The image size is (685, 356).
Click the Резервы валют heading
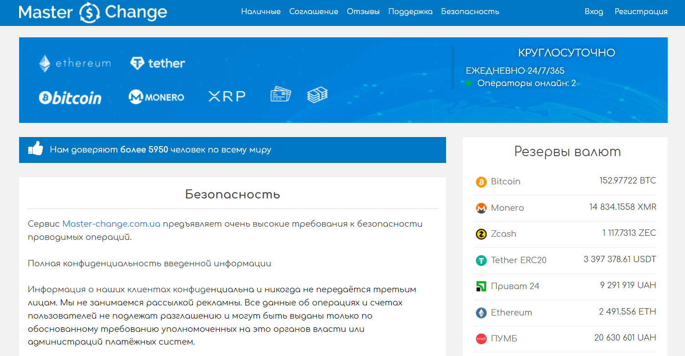567,152
